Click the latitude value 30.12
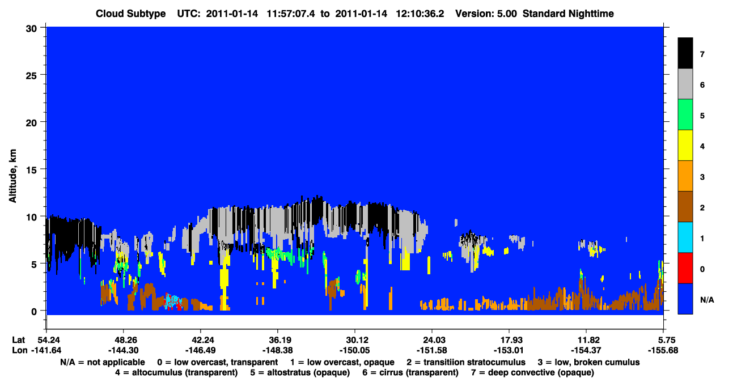737x378 pixels. 355,340
